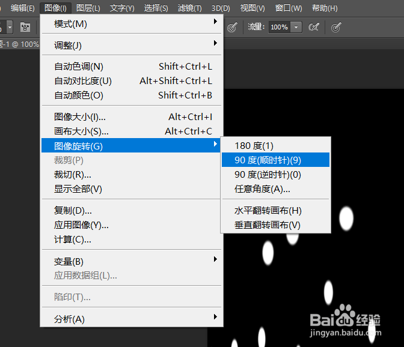
Task: Click the 流量 100% input field
Action: [280, 27]
